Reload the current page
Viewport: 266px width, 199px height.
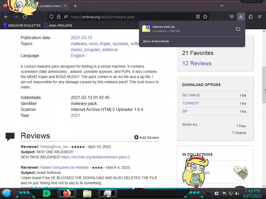[25, 17]
